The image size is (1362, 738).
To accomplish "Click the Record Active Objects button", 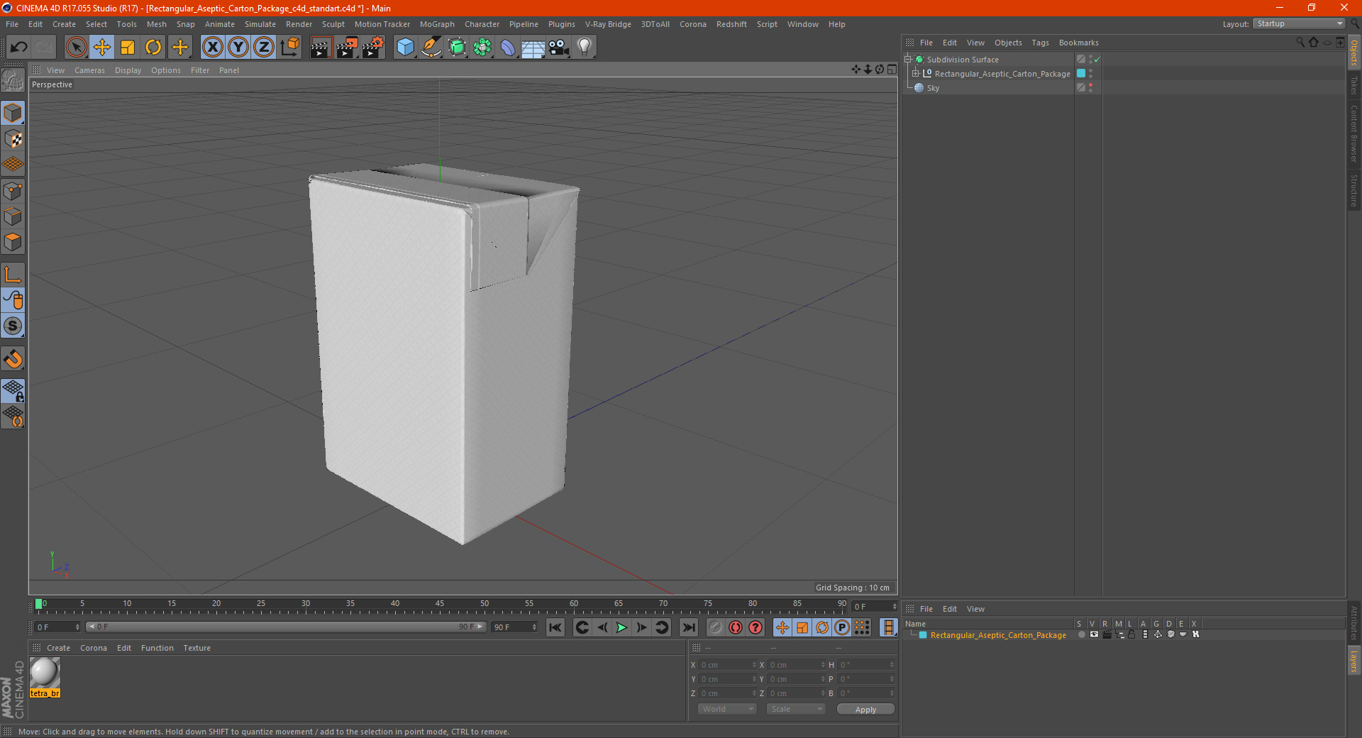I will click(715, 627).
